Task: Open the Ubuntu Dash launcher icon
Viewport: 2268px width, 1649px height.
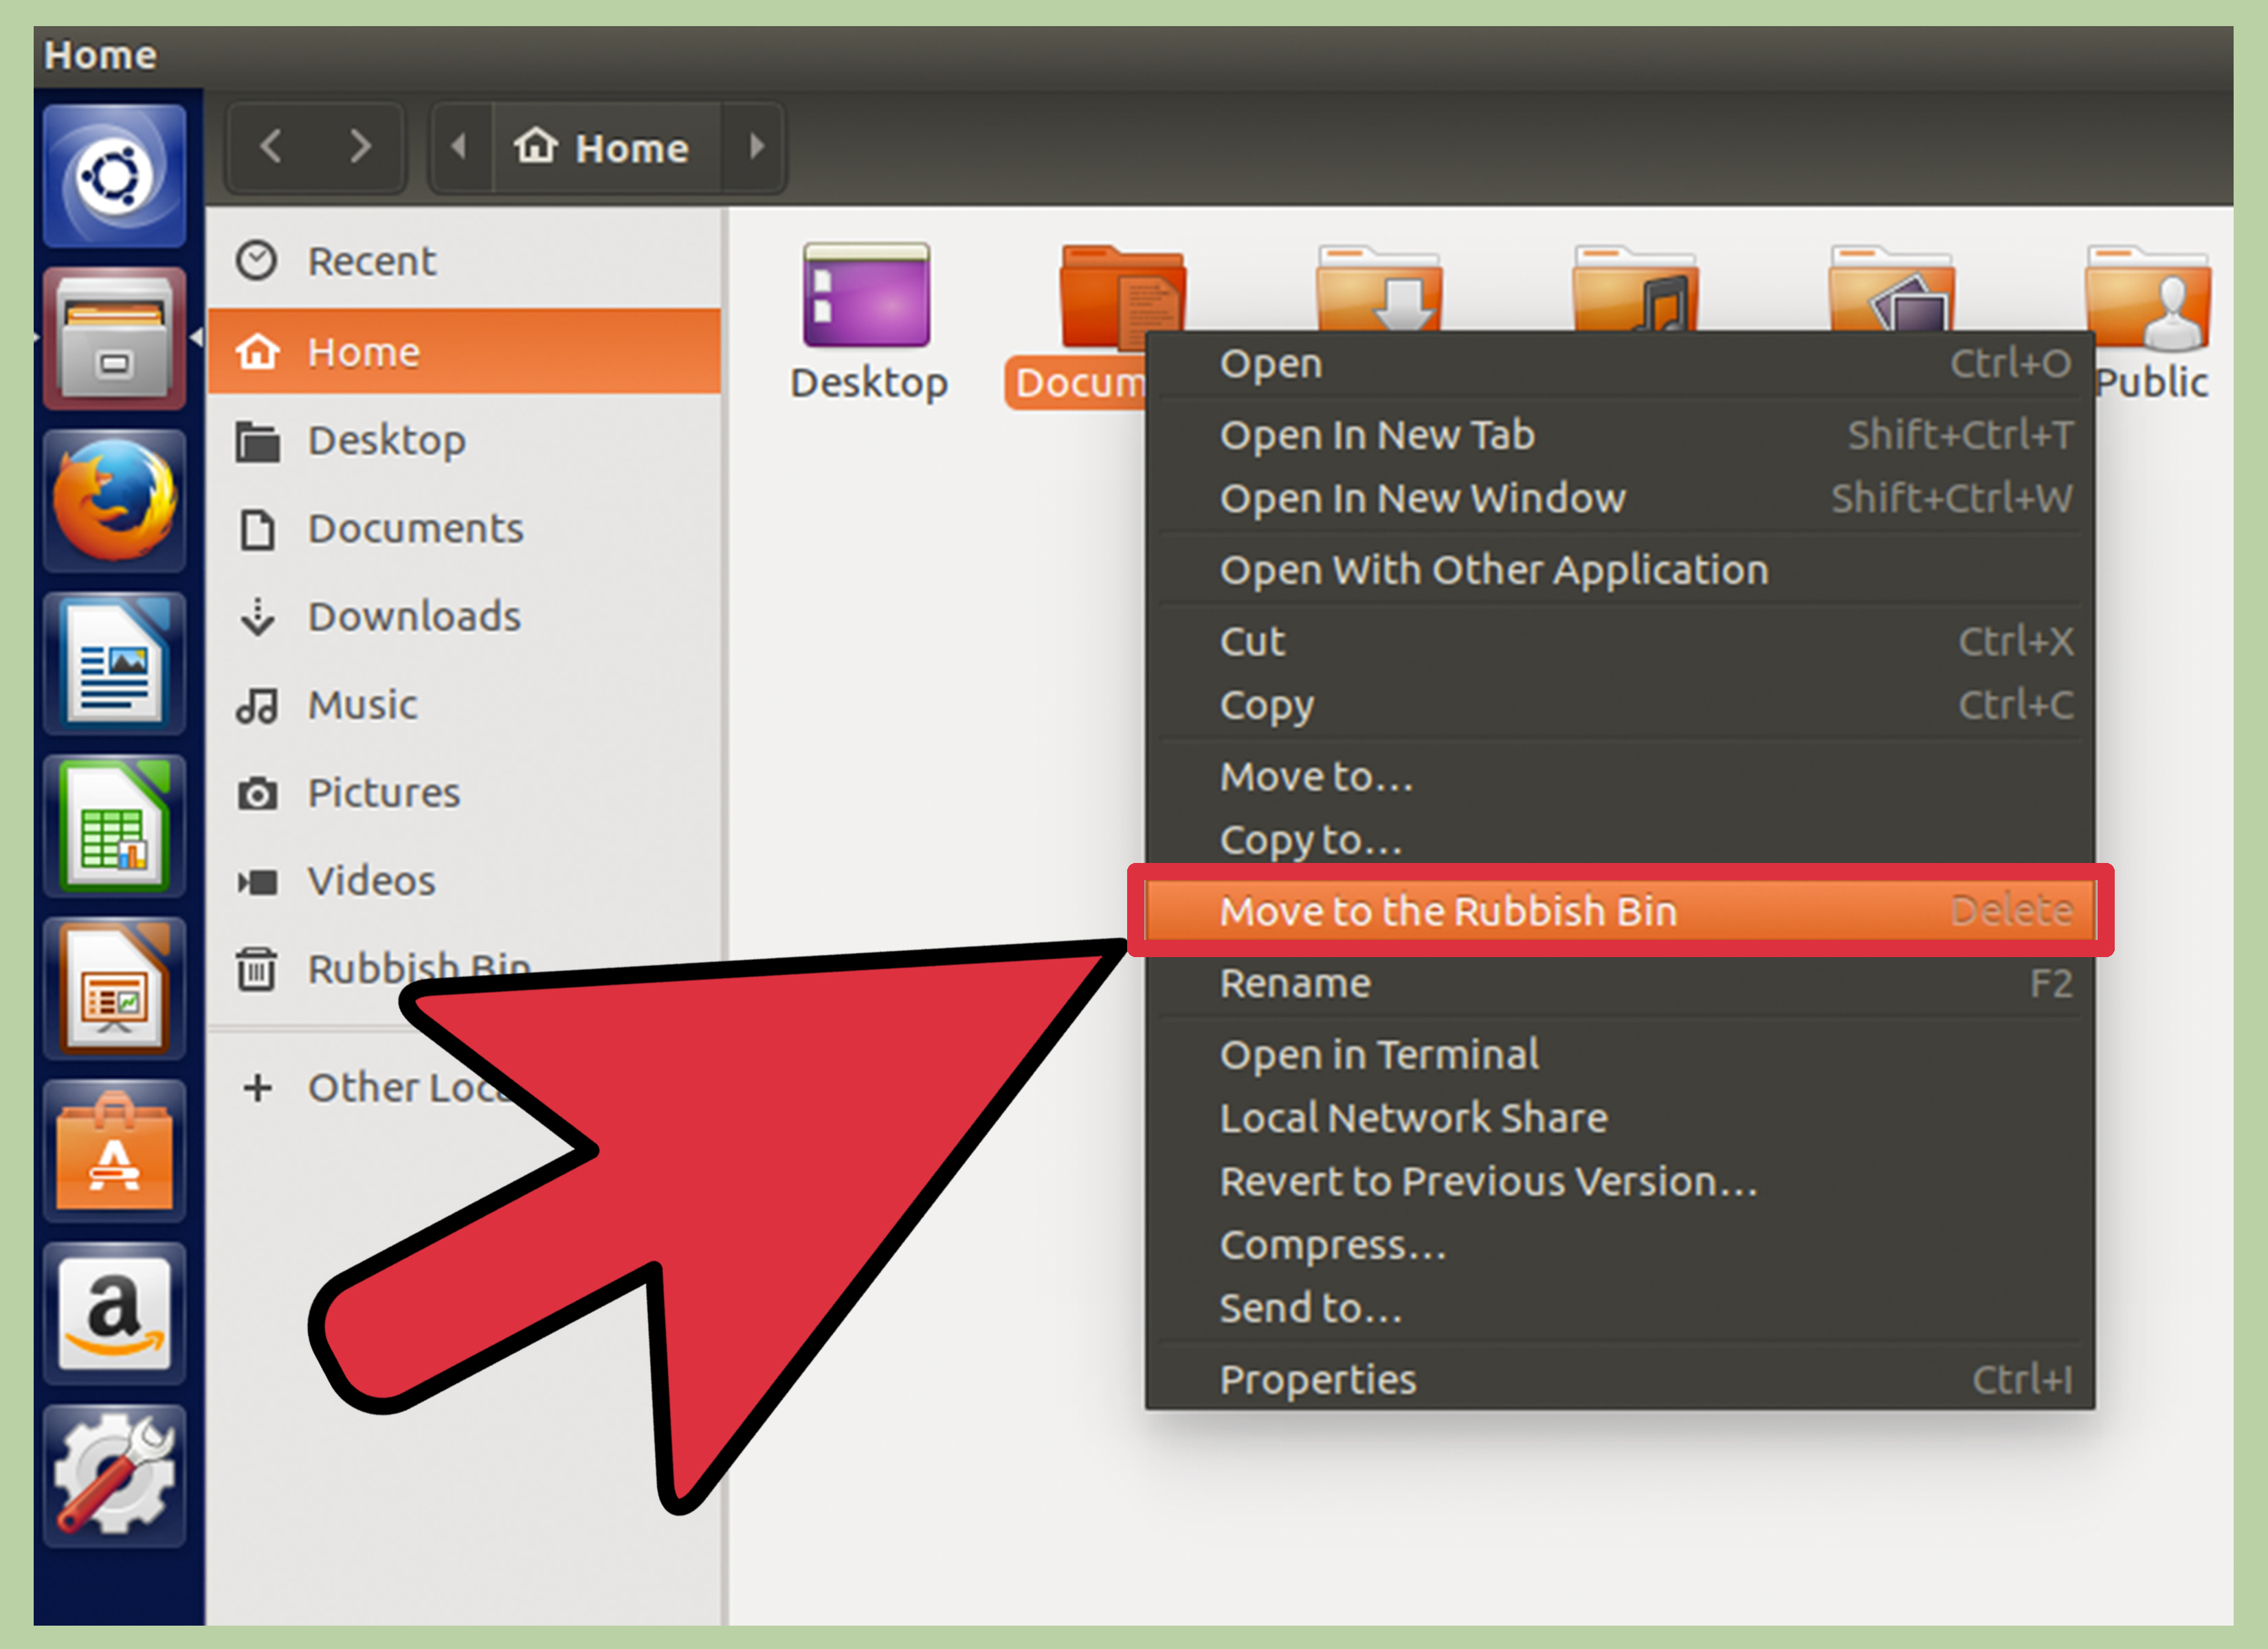Action: tap(114, 176)
